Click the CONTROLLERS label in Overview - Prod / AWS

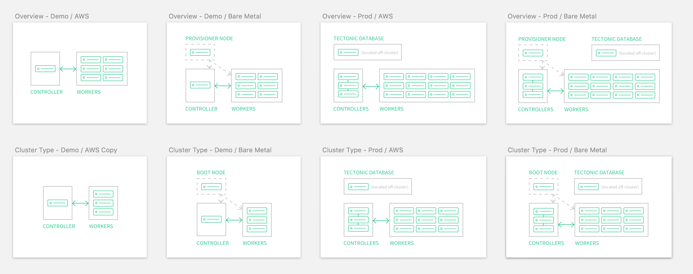point(351,109)
